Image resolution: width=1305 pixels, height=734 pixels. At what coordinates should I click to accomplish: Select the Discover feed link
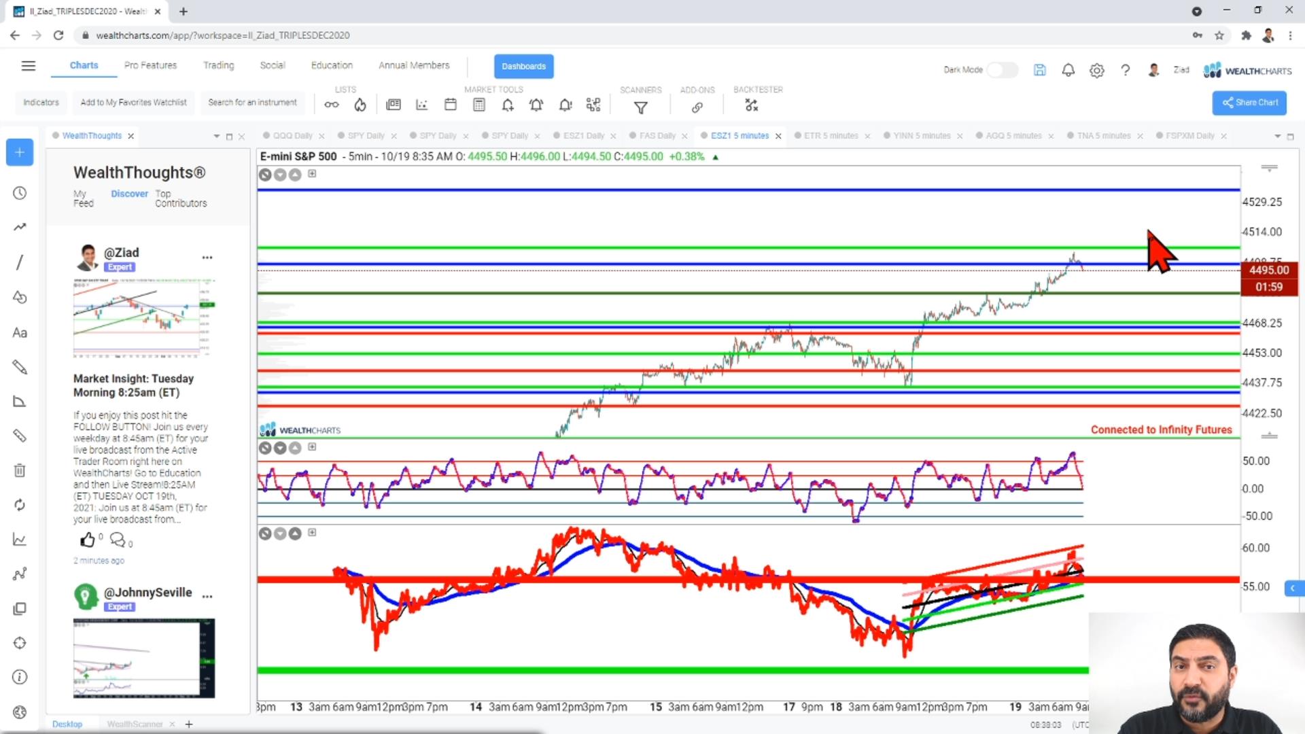coord(129,194)
